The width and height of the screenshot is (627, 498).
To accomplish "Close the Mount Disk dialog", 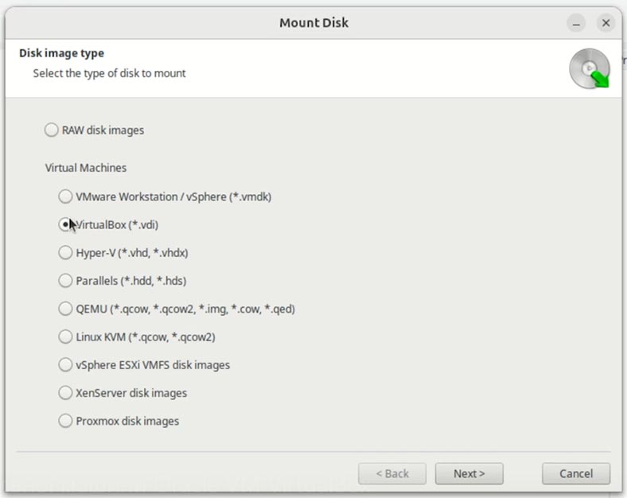I will coord(606,23).
